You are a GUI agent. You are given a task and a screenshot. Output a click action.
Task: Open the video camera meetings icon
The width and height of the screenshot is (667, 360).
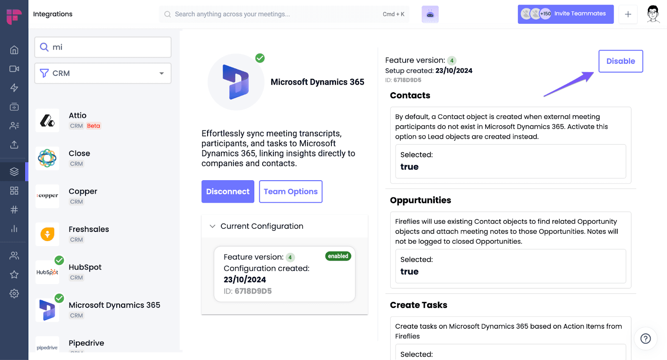[x=14, y=69]
